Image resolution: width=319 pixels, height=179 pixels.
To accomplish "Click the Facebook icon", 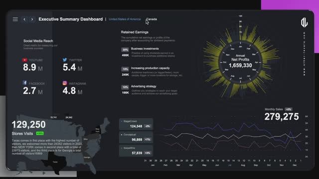I will 24,83.
